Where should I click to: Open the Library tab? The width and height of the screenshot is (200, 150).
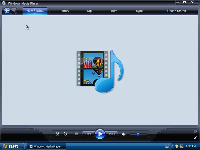pyautogui.click(x=64, y=11)
